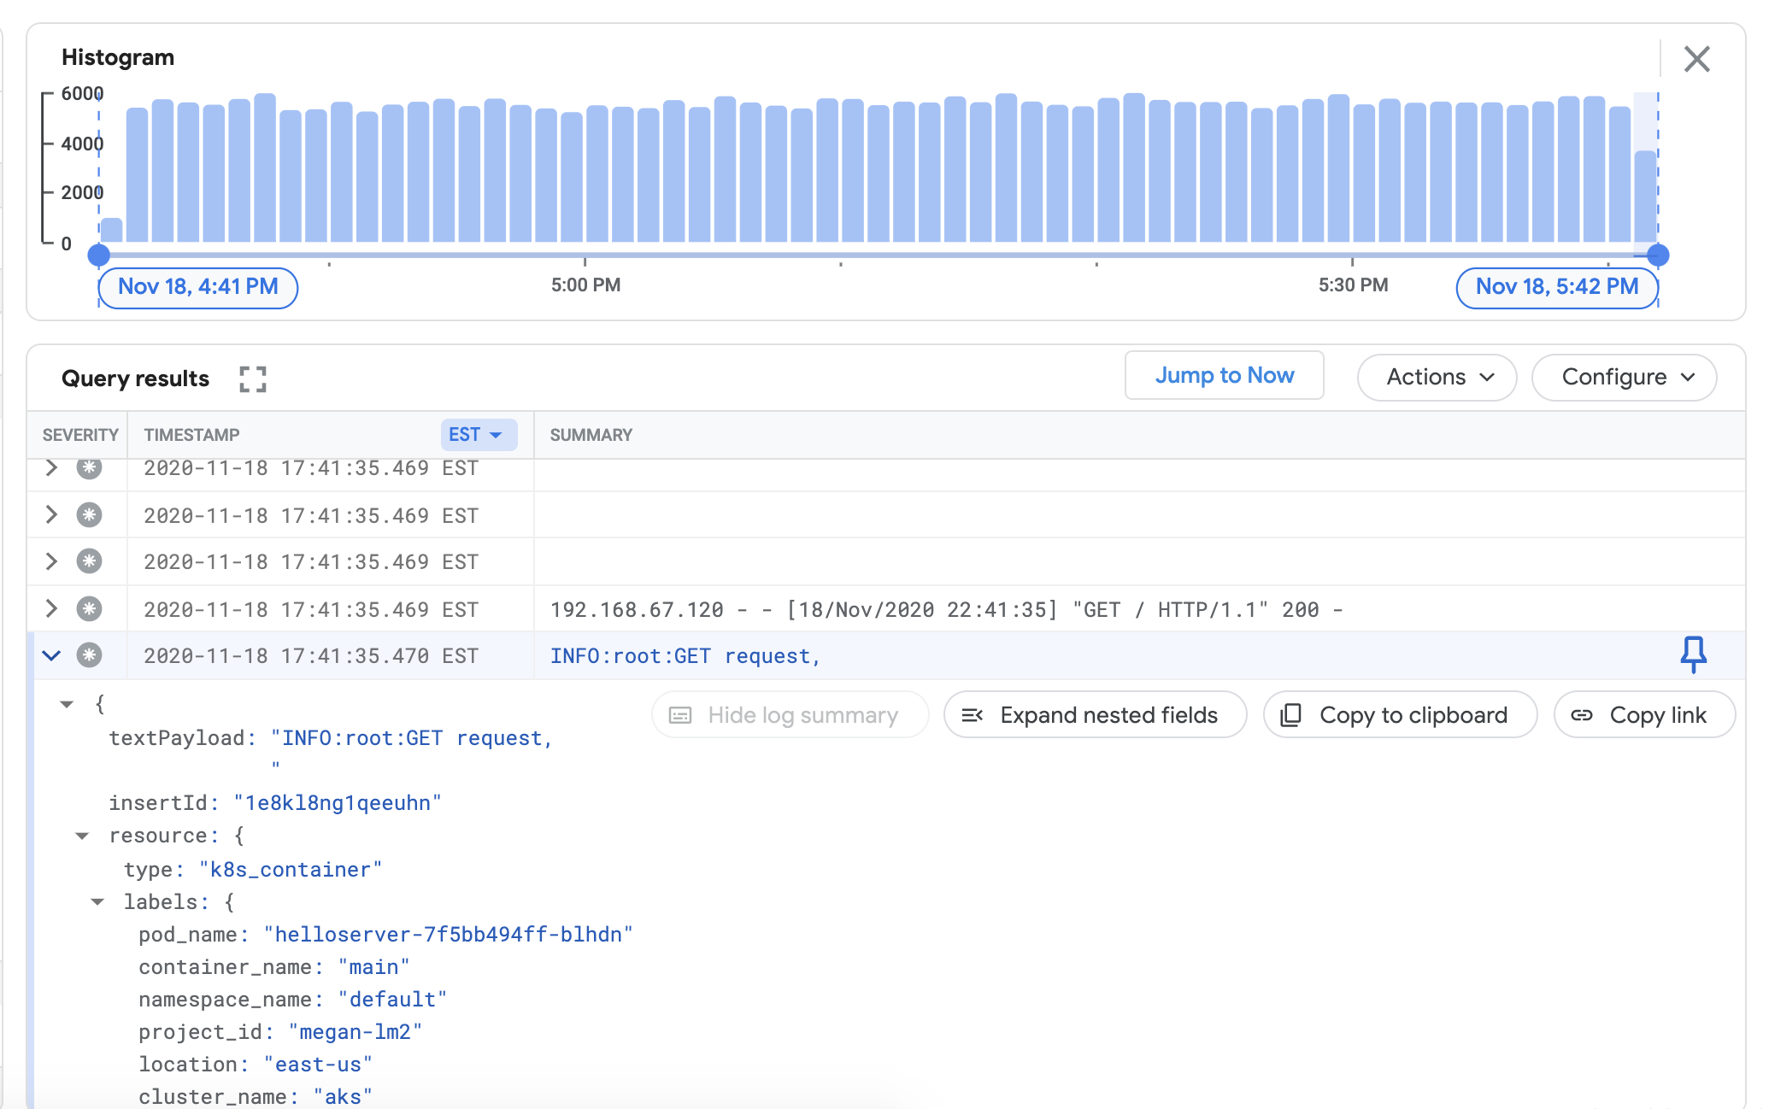1769x1109 pixels.
Task: Expand the row with INFO:root:GET request
Action: pyautogui.click(x=51, y=655)
